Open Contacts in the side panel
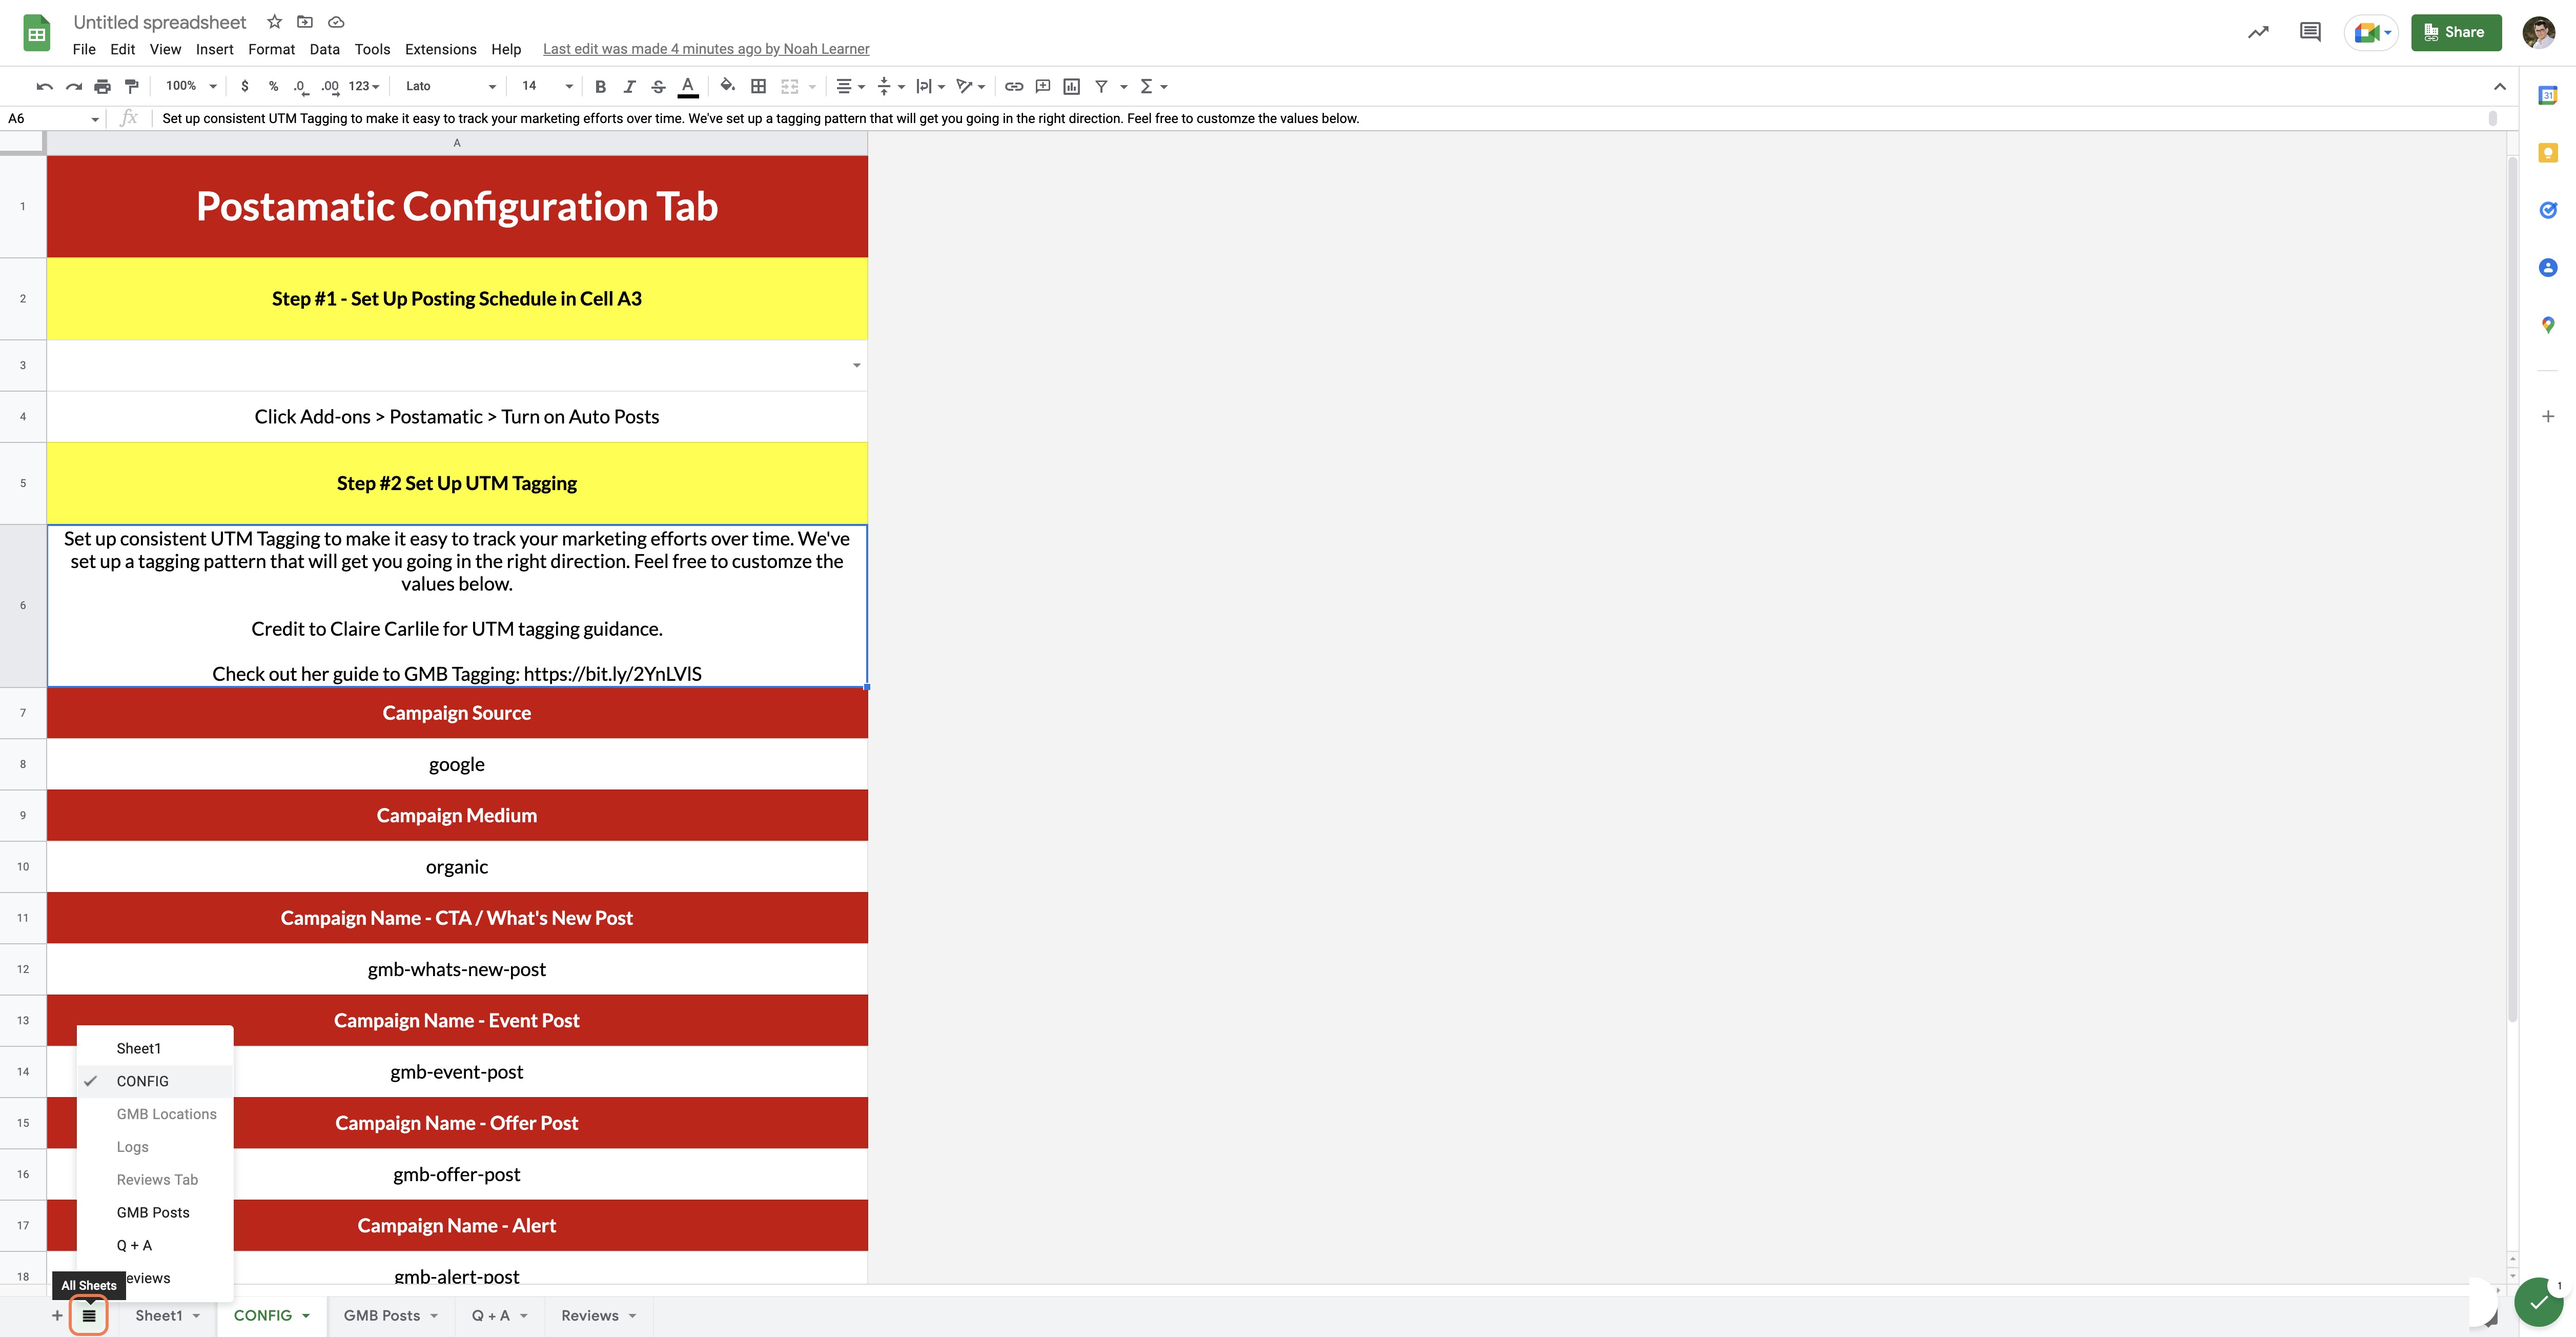The image size is (2576, 1337). click(2548, 268)
